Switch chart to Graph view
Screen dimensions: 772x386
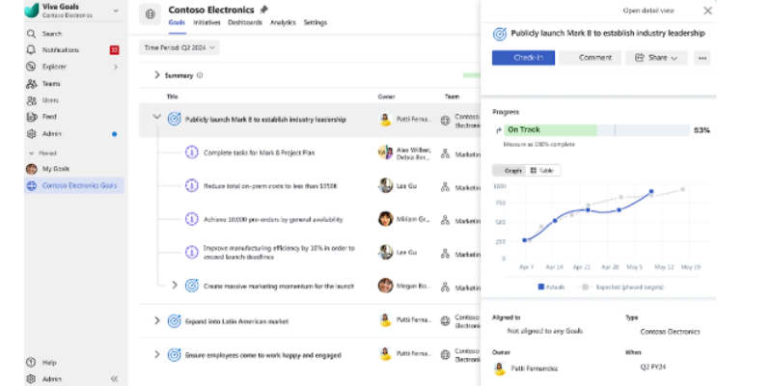[510, 171]
